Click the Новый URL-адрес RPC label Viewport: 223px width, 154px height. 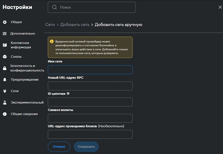tap(66, 77)
